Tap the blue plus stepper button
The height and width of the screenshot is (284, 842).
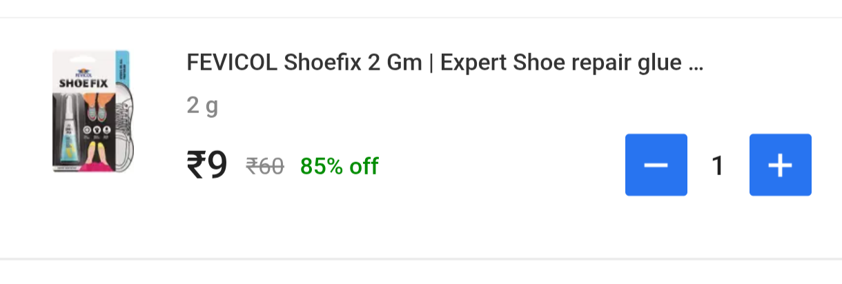click(780, 165)
